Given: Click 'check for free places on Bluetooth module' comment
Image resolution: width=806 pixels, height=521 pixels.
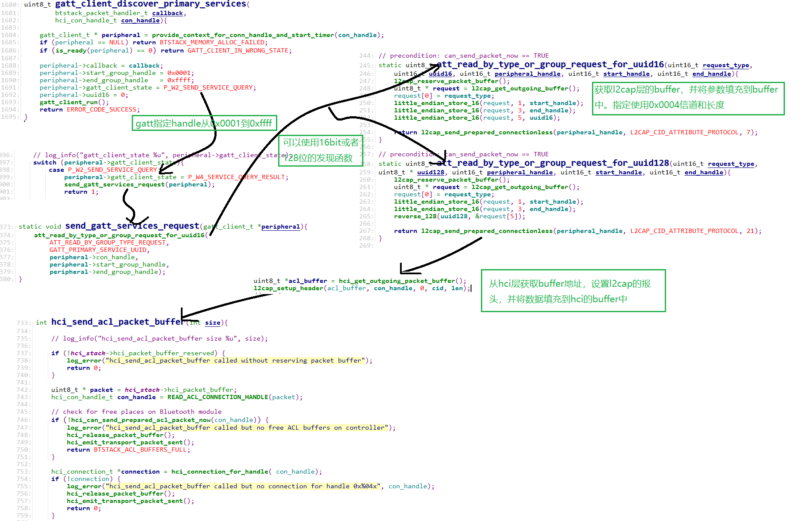Looking at the screenshot, I should 136,412.
